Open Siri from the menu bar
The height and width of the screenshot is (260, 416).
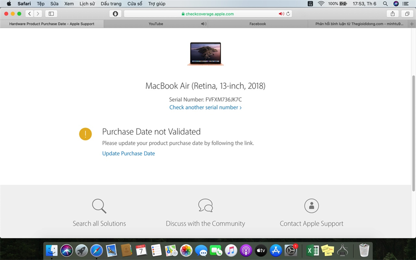396,4
